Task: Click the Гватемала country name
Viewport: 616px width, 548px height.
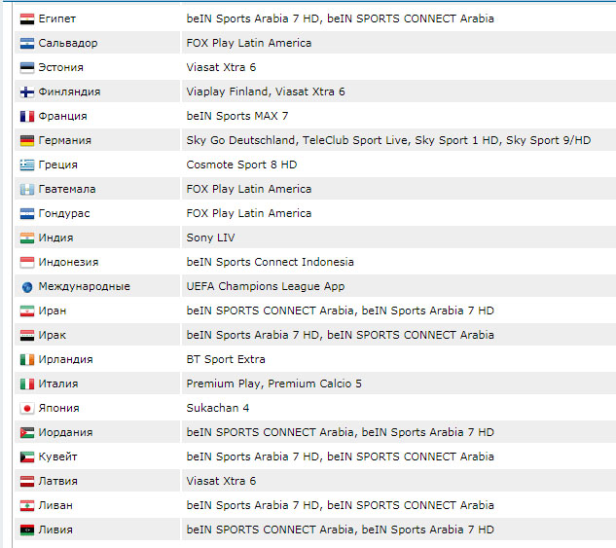Action: click(67, 190)
